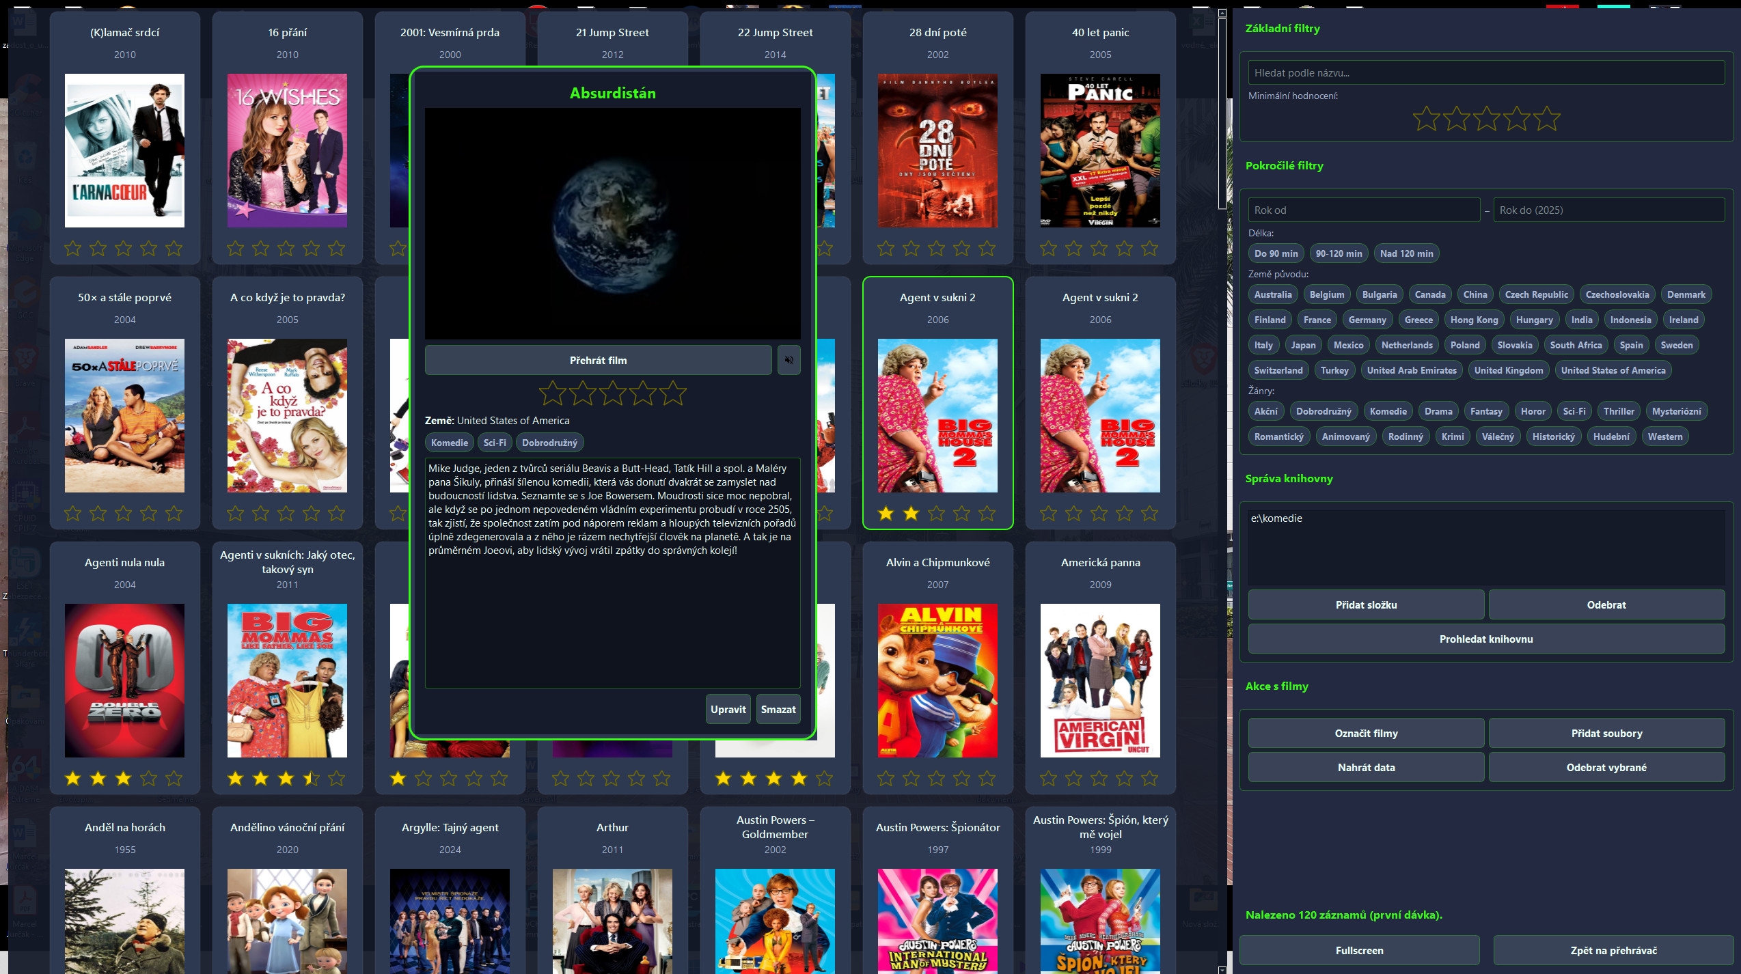The width and height of the screenshot is (1741, 974).
Task: Click third star under minimum rating filter
Action: 1486,119
